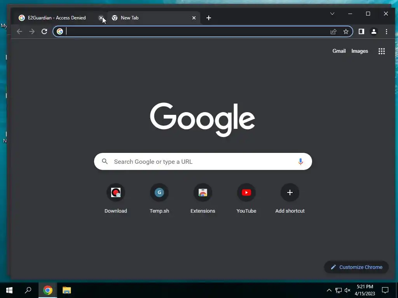Select the New Tab tab

(x=154, y=18)
